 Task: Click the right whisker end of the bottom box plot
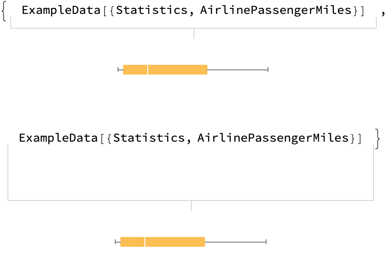(266, 242)
